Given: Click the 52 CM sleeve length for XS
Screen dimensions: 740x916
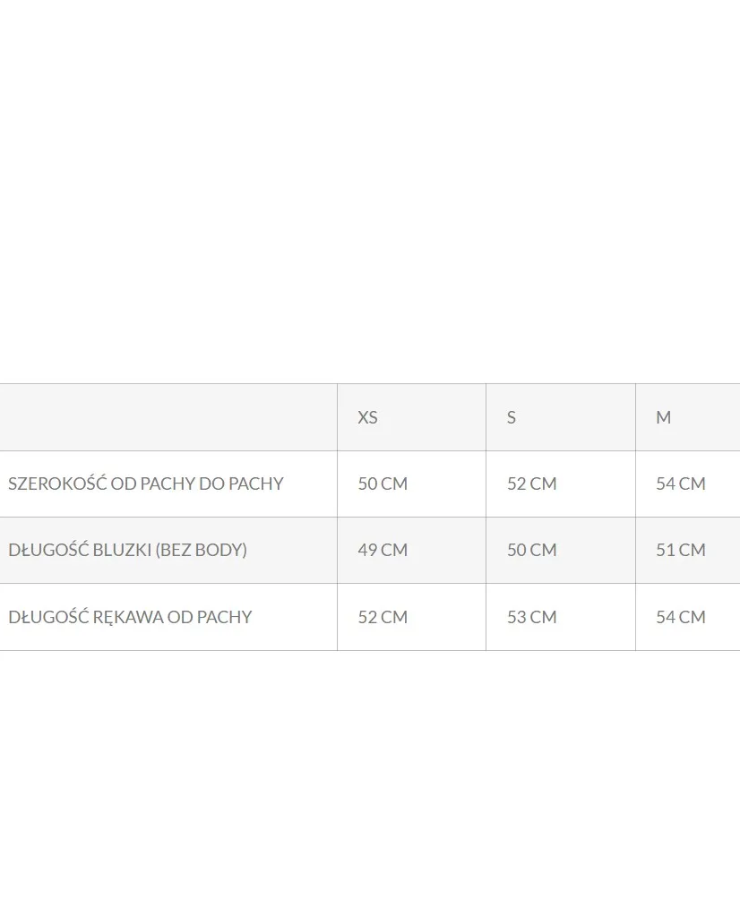Looking at the screenshot, I should (x=383, y=617).
